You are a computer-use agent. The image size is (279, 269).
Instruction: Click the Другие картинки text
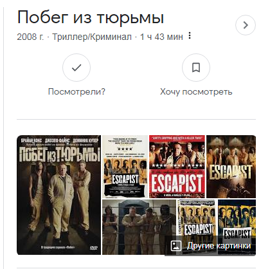(219, 246)
